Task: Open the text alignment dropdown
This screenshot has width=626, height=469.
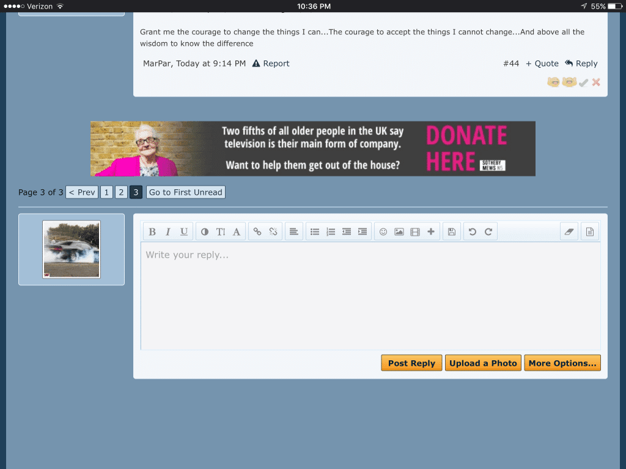Action: 294,232
